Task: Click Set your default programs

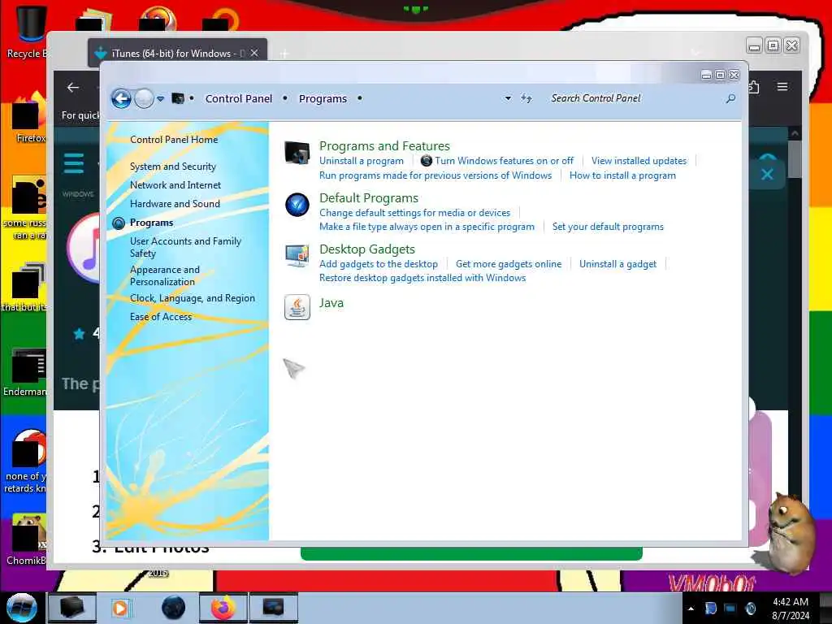Action: pyautogui.click(x=608, y=227)
